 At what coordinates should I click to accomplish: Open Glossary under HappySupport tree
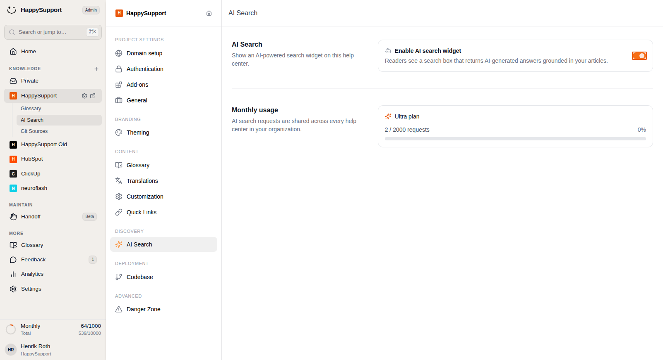[59, 109]
